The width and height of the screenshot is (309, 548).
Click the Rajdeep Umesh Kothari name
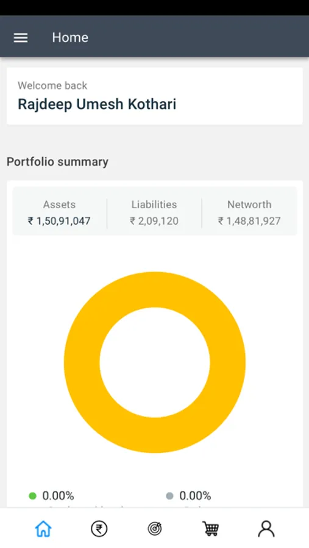click(x=97, y=104)
